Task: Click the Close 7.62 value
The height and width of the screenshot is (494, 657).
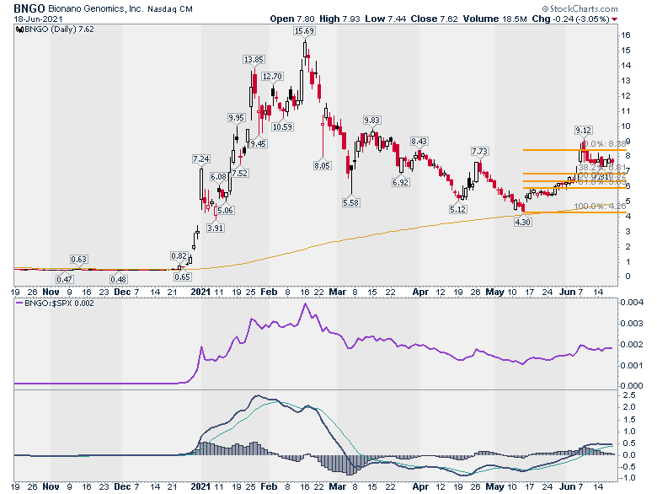Action: [x=434, y=19]
